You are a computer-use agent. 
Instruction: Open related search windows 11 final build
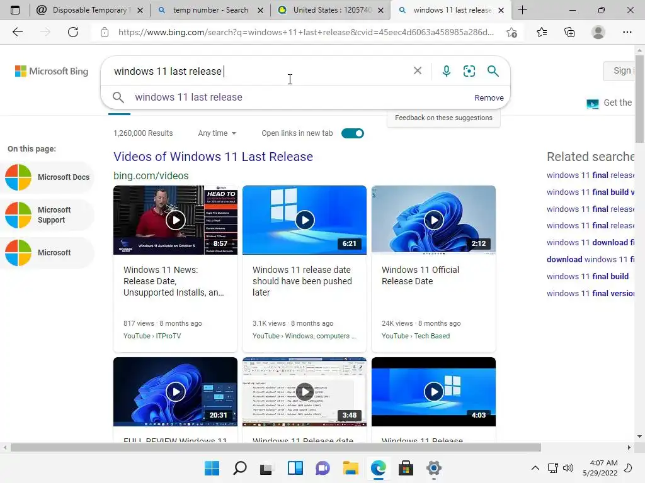tap(588, 277)
